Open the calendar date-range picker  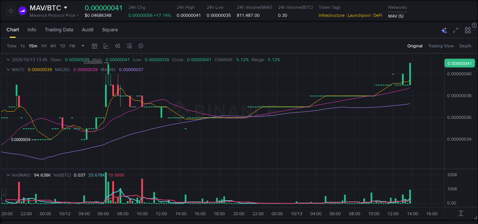pos(94,46)
